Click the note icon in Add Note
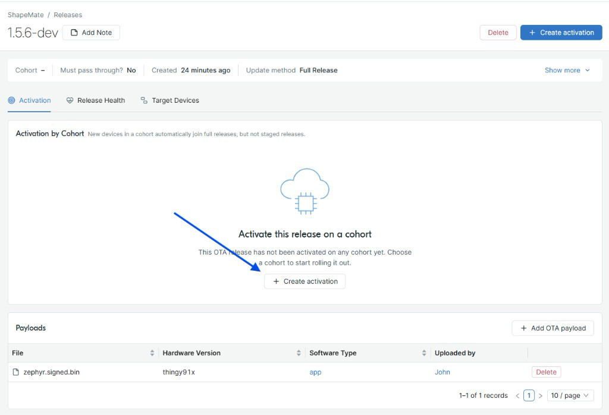Image resolution: width=609 pixels, height=415 pixels. pyautogui.click(x=74, y=33)
